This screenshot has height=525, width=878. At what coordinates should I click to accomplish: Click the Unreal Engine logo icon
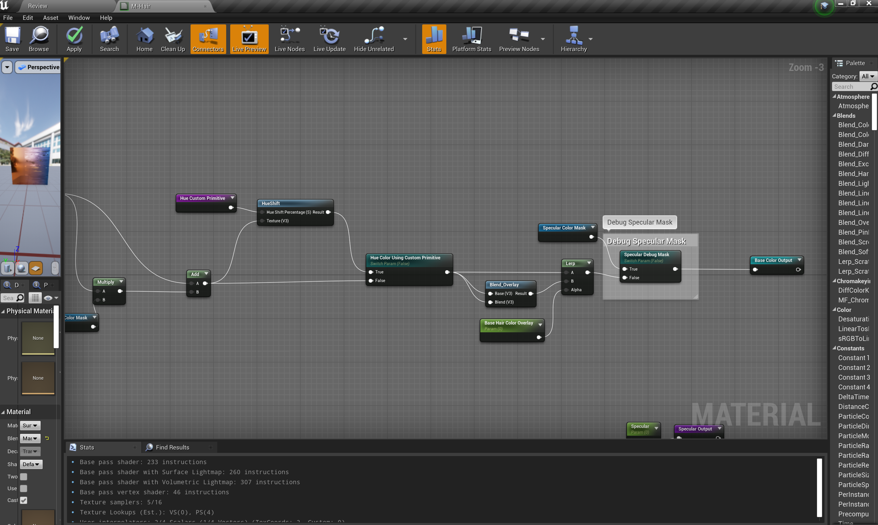pyautogui.click(x=4, y=5)
